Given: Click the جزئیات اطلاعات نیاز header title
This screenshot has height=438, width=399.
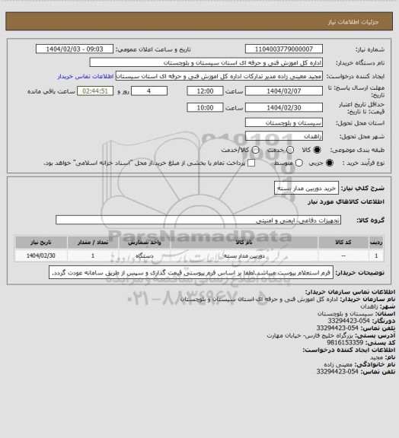Looking at the screenshot, I should coord(353,22).
